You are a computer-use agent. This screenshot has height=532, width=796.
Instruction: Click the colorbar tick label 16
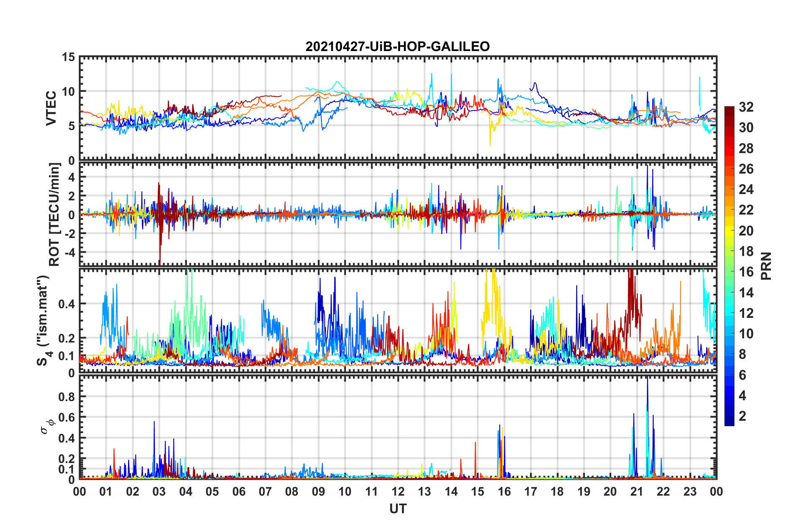746,272
